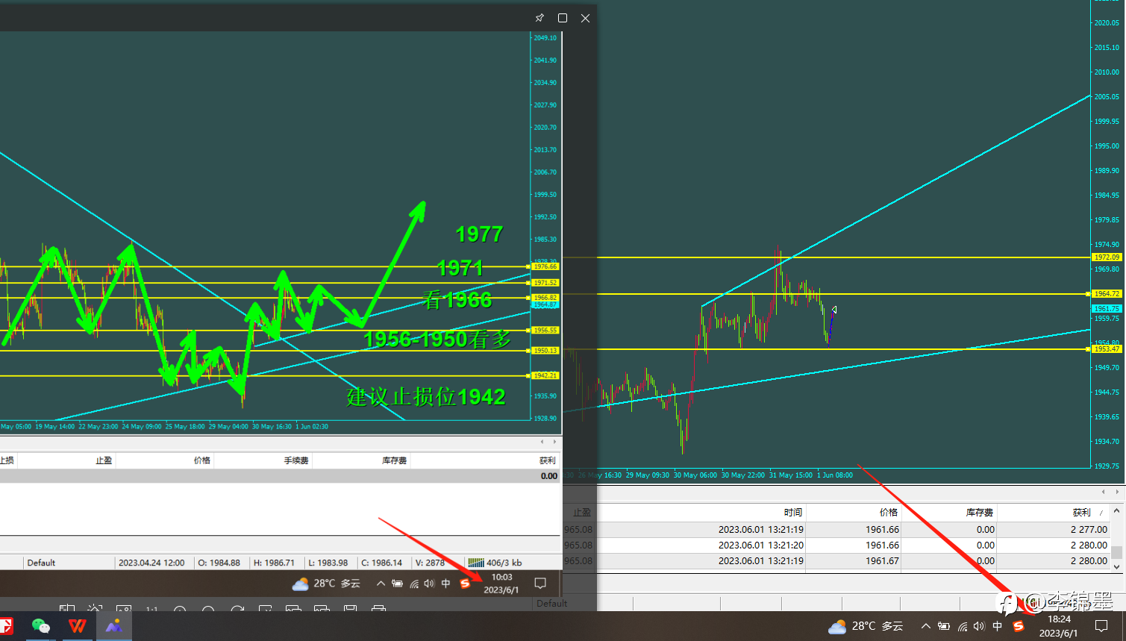The height and width of the screenshot is (641, 1126).
Task: Click the 1950.13 yellow label on left chart
Action: point(545,351)
